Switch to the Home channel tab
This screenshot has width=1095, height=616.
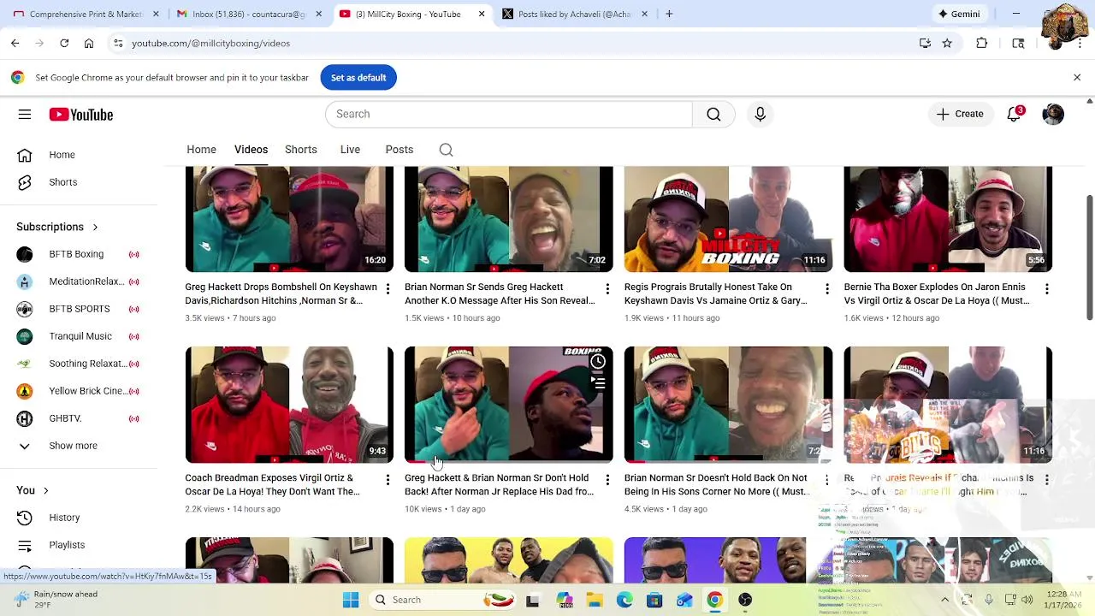coord(202,150)
